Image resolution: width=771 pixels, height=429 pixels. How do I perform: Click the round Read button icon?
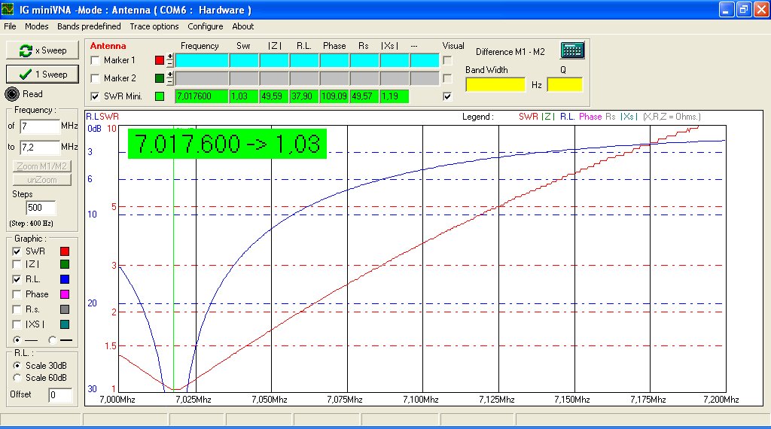[x=12, y=94]
